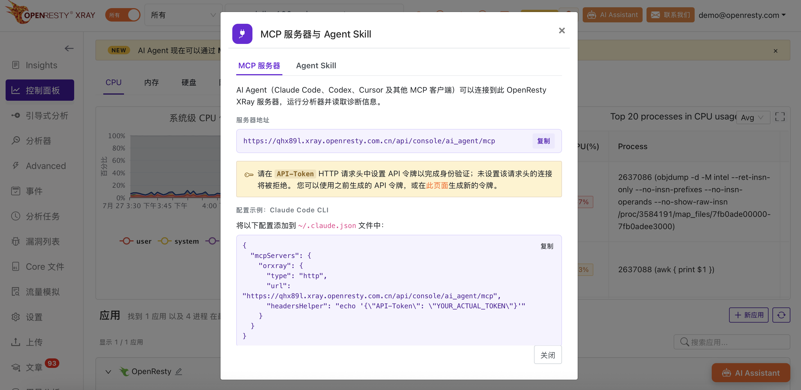Viewport: 801px width, 390px height.
Task: Click the NEW badge in banner
Action: coord(119,50)
